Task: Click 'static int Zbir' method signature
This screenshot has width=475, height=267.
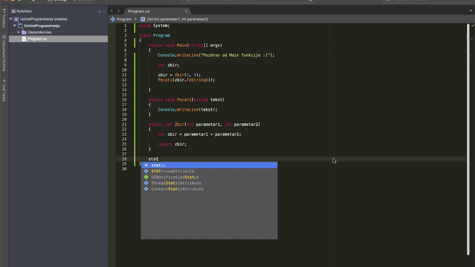Action: [x=204, y=125]
